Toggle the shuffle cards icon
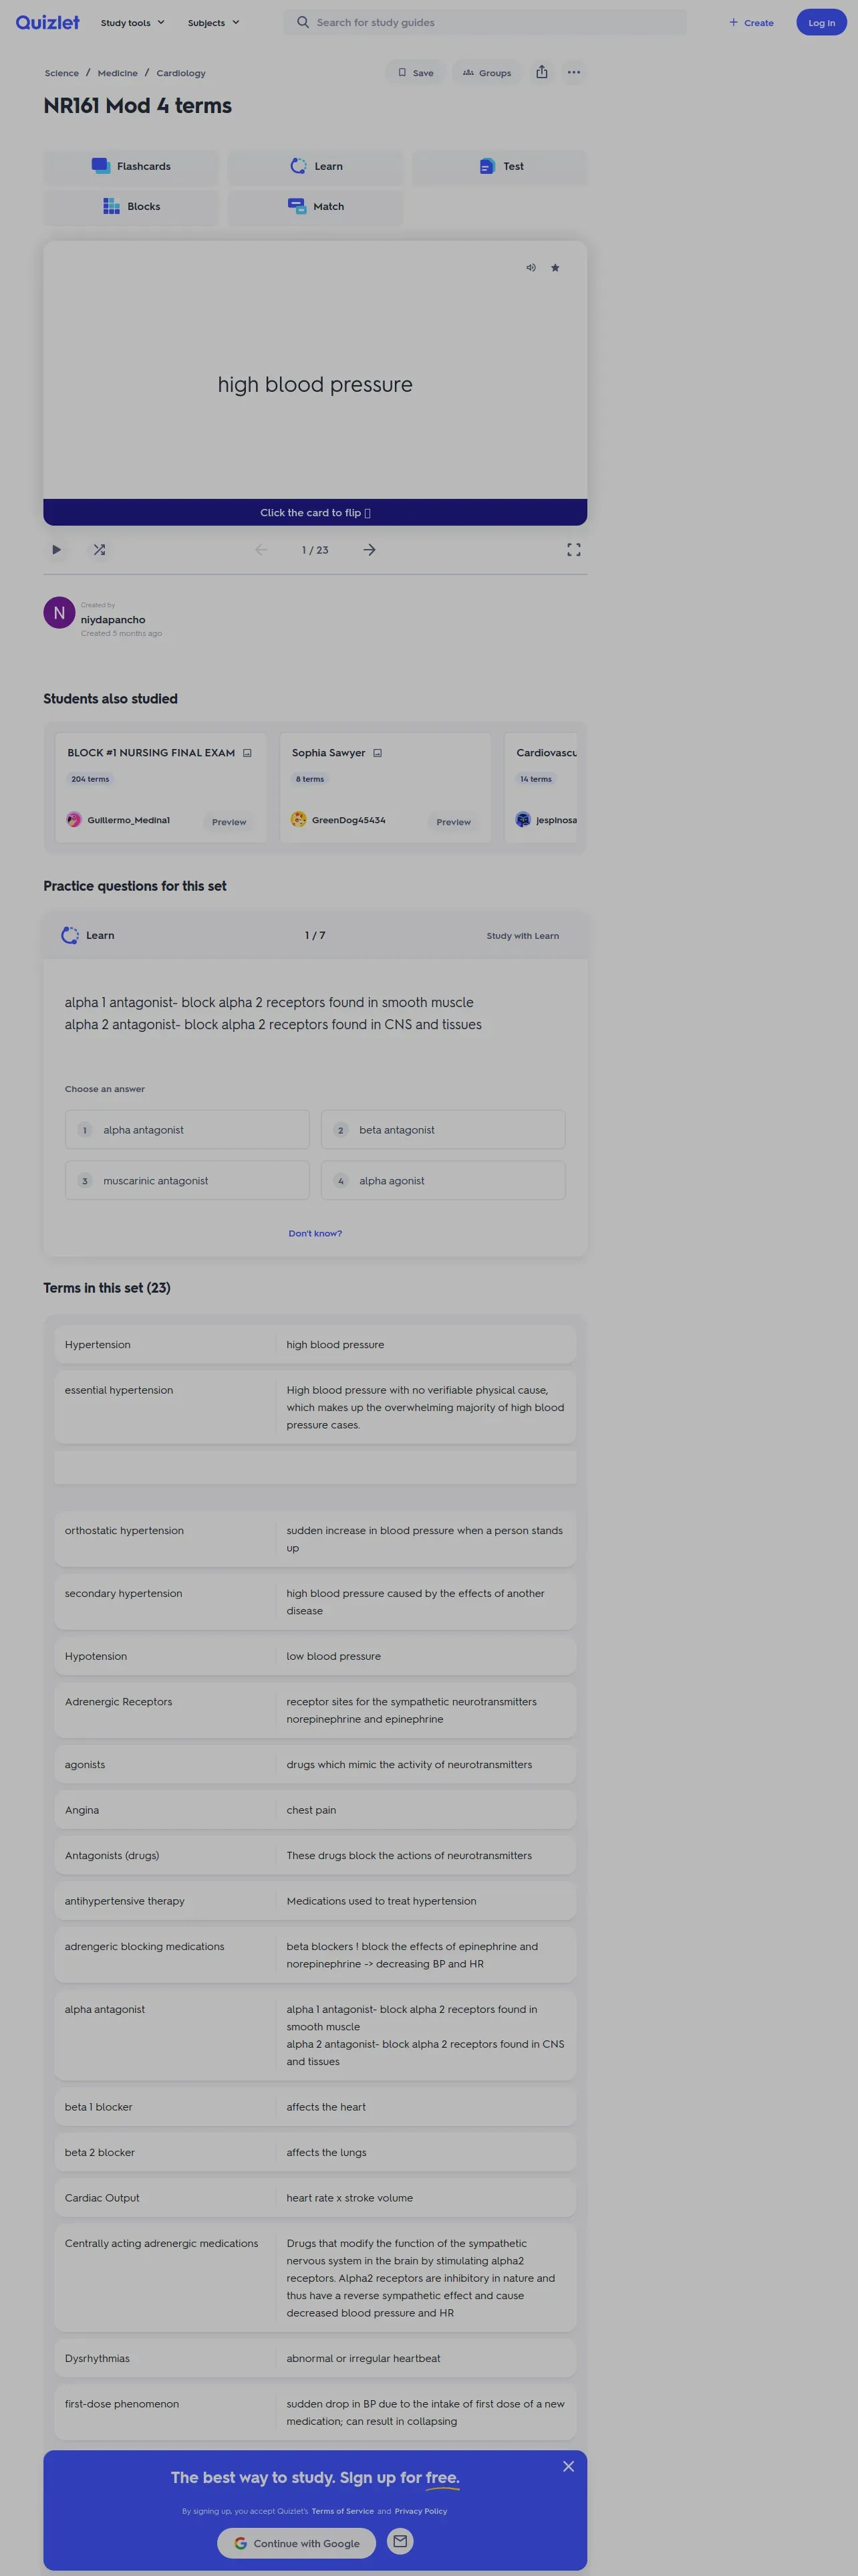This screenshot has height=2576, width=858. [99, 550]
